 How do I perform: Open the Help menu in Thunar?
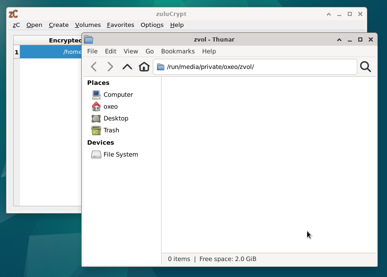209,51
